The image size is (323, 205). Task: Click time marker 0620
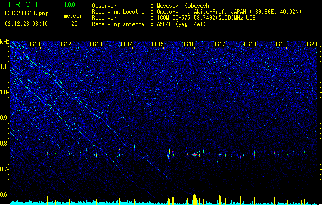(x=311, y=44)
